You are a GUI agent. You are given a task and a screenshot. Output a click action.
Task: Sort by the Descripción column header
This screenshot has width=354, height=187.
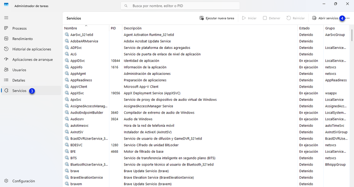click(x=210, y=28)
